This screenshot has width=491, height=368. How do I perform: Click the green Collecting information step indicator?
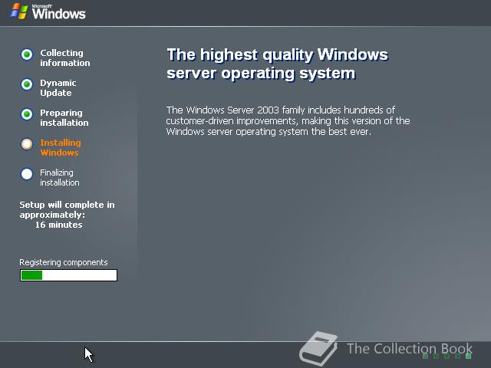27,54
